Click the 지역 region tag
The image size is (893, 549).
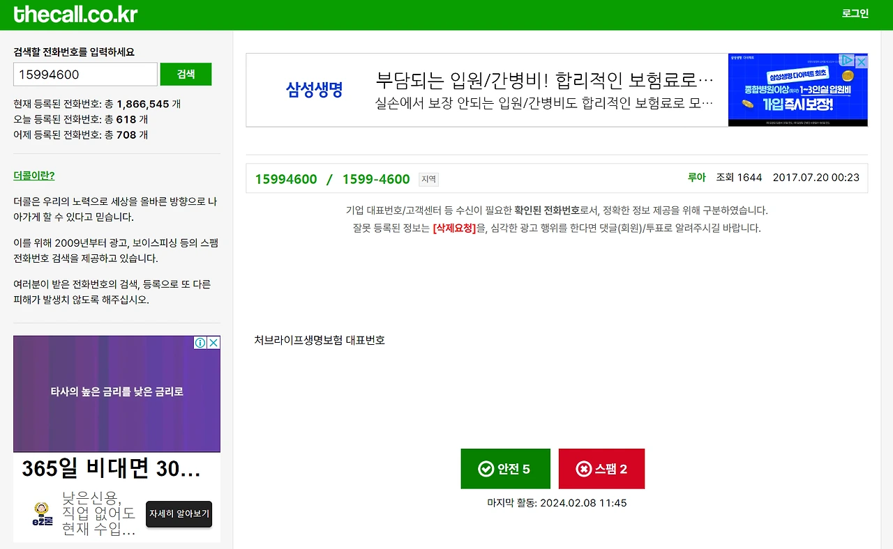(428, 180)
